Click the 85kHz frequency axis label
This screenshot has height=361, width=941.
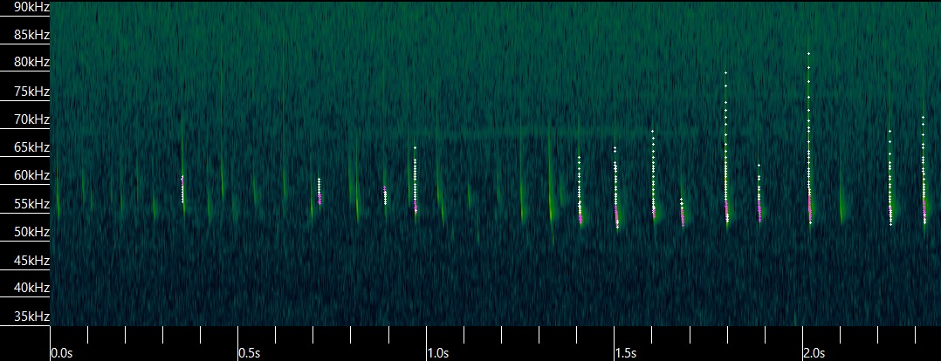pyautogui.click(x=24, y=35)
